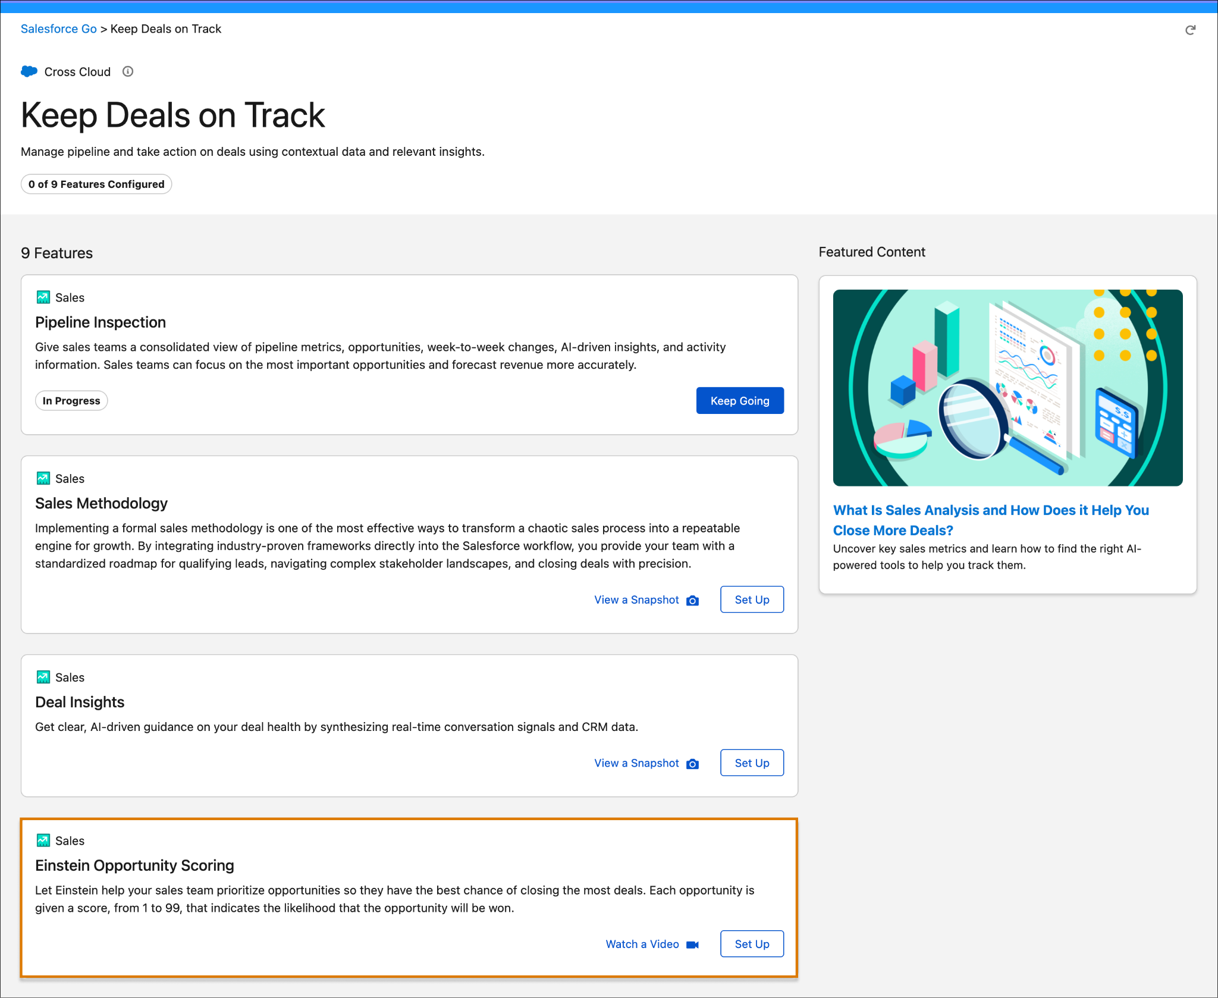Click the Keep Deals on Track breadcrumb text
Image resolution: width=1218 pixels, height=998 pixels.
(x=166, y=29)
